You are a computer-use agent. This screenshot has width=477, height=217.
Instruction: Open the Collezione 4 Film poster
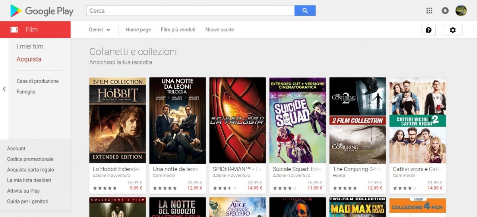[x=418, y=207]
